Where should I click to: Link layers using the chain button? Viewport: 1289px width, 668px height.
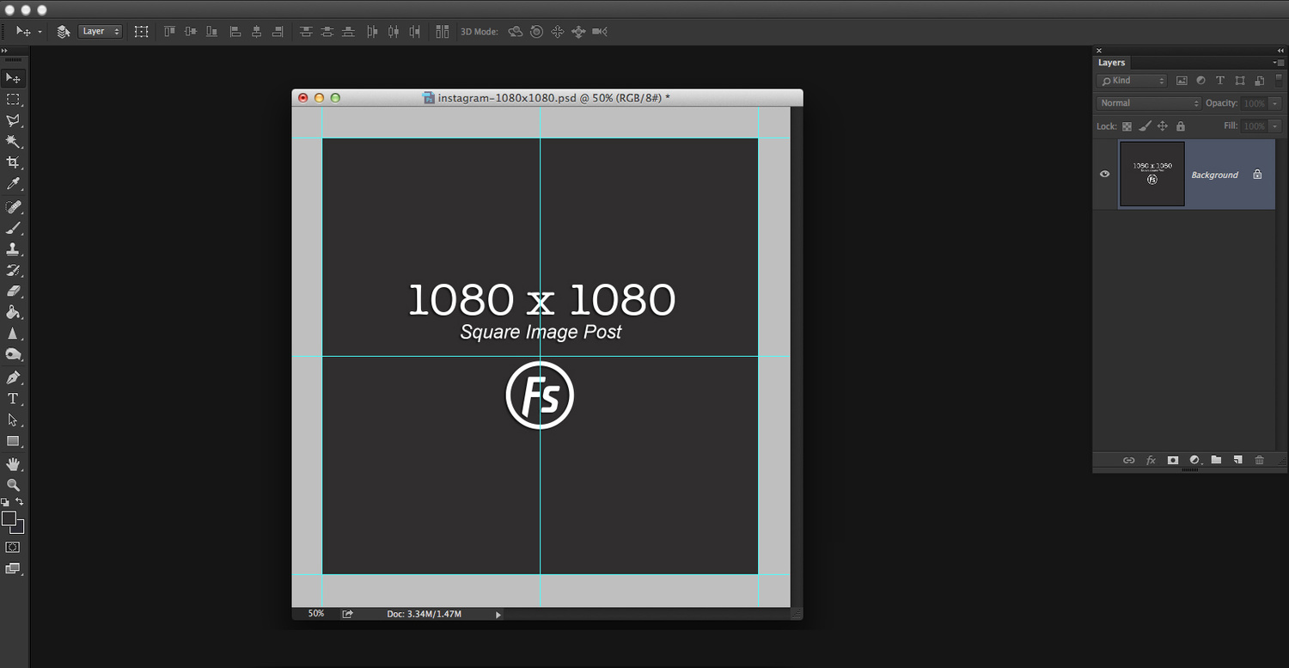1129,460
